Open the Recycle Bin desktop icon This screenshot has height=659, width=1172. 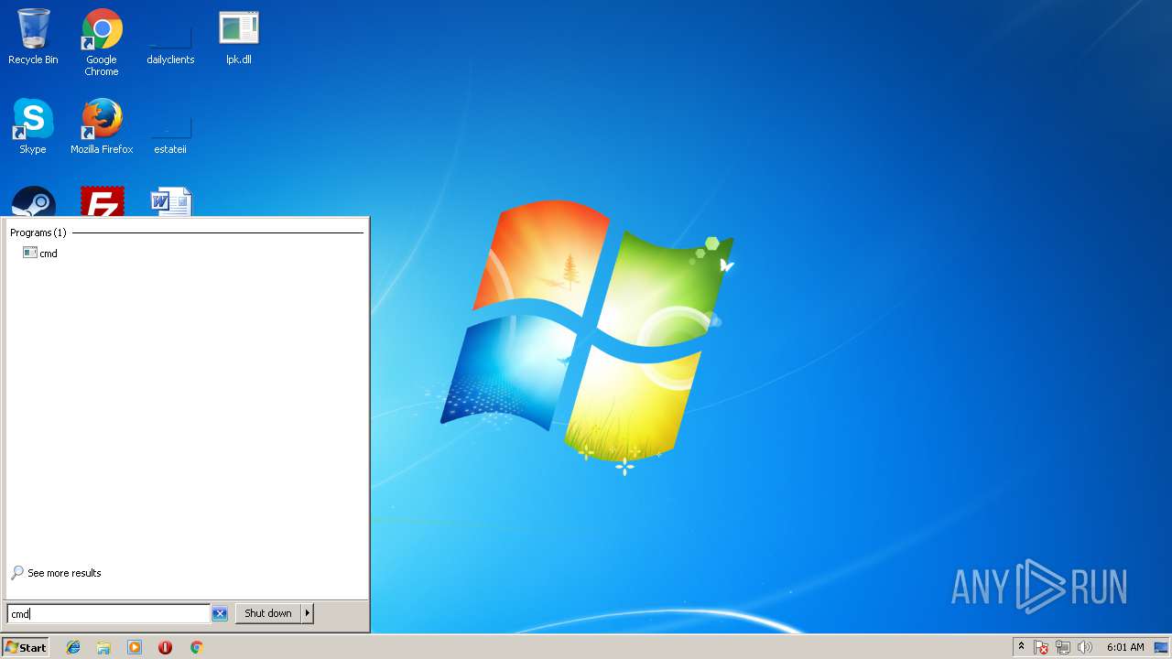(x=33, y=38)
